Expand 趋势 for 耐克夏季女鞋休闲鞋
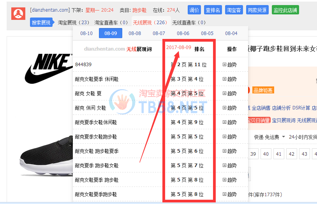Viewport: 317px width, 204px height. coord(230,122)
